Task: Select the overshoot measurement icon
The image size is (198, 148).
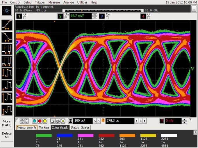Action: (7, 110)
